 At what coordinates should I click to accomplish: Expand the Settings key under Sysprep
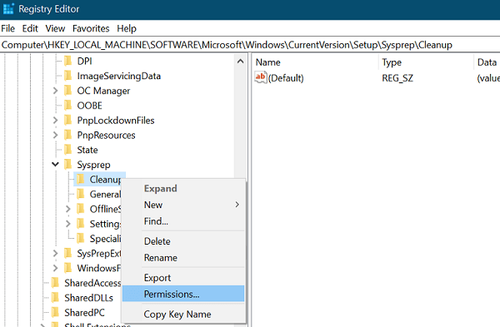pyautogui.click(x=68, y=224)
